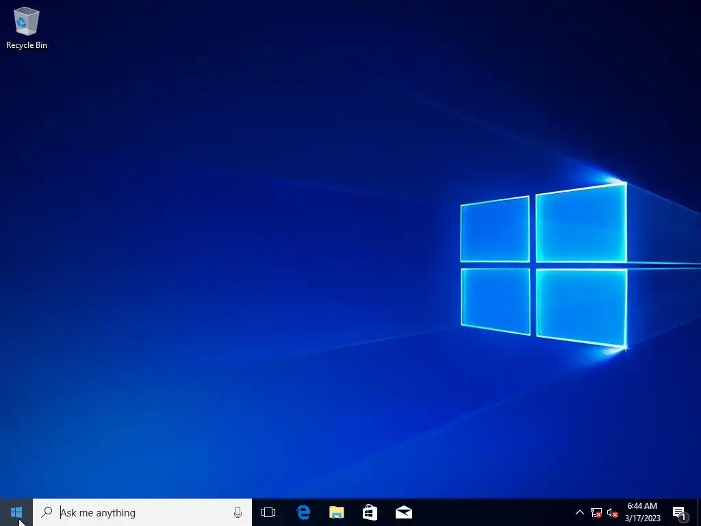Open the Action Center notifications icon
Screen dimensions: 701x526
(680, 512)
